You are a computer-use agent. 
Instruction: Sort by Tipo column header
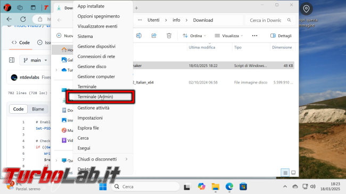pyautogui.click(x=237, y=47)
